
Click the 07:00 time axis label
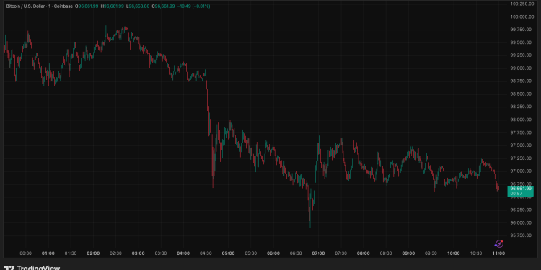point(318,253)
